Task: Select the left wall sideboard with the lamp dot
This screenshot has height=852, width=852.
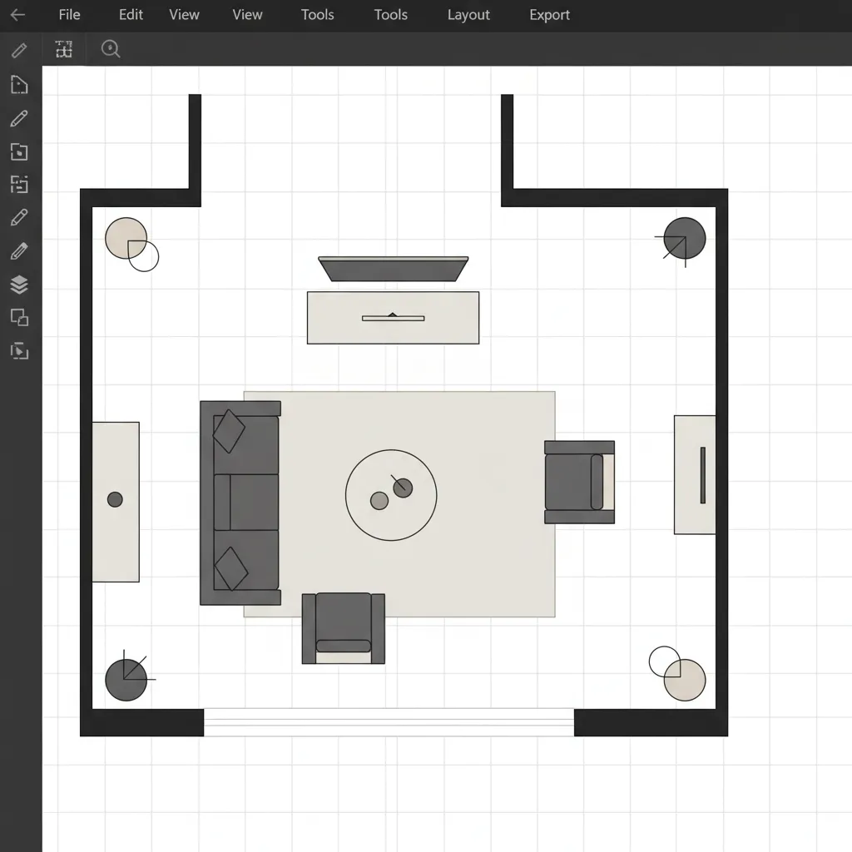Action: tap(116, 502)
